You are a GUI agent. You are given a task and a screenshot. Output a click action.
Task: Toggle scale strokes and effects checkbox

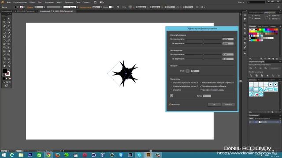pos(201,83)
